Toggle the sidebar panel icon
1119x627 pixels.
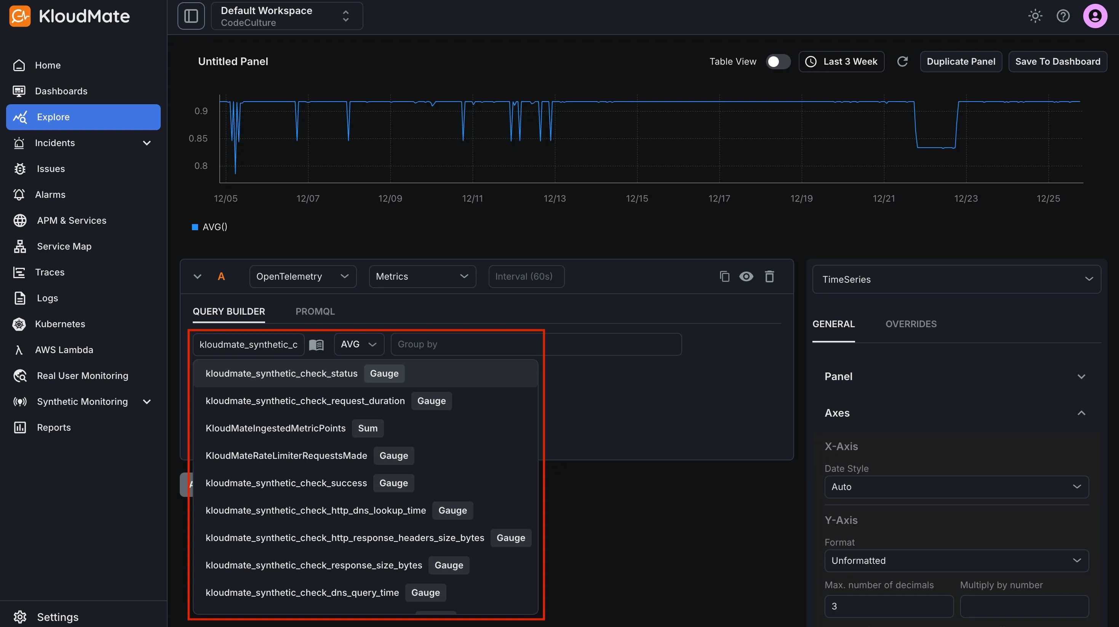[191, 16]
